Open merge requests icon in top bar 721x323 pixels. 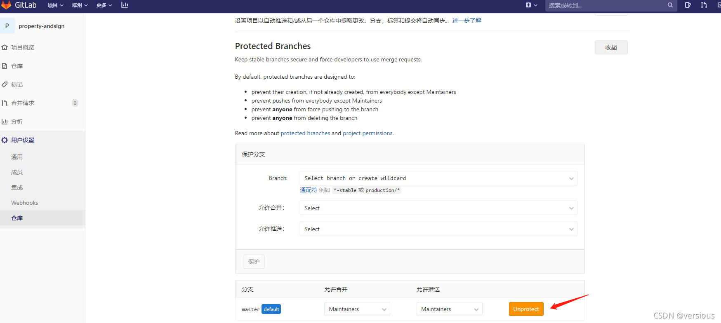[x=704, y=5]
